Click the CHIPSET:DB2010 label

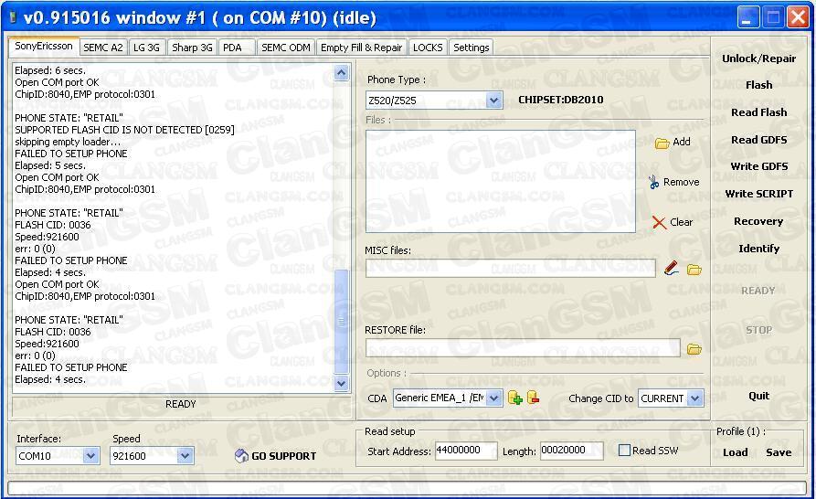561,100
